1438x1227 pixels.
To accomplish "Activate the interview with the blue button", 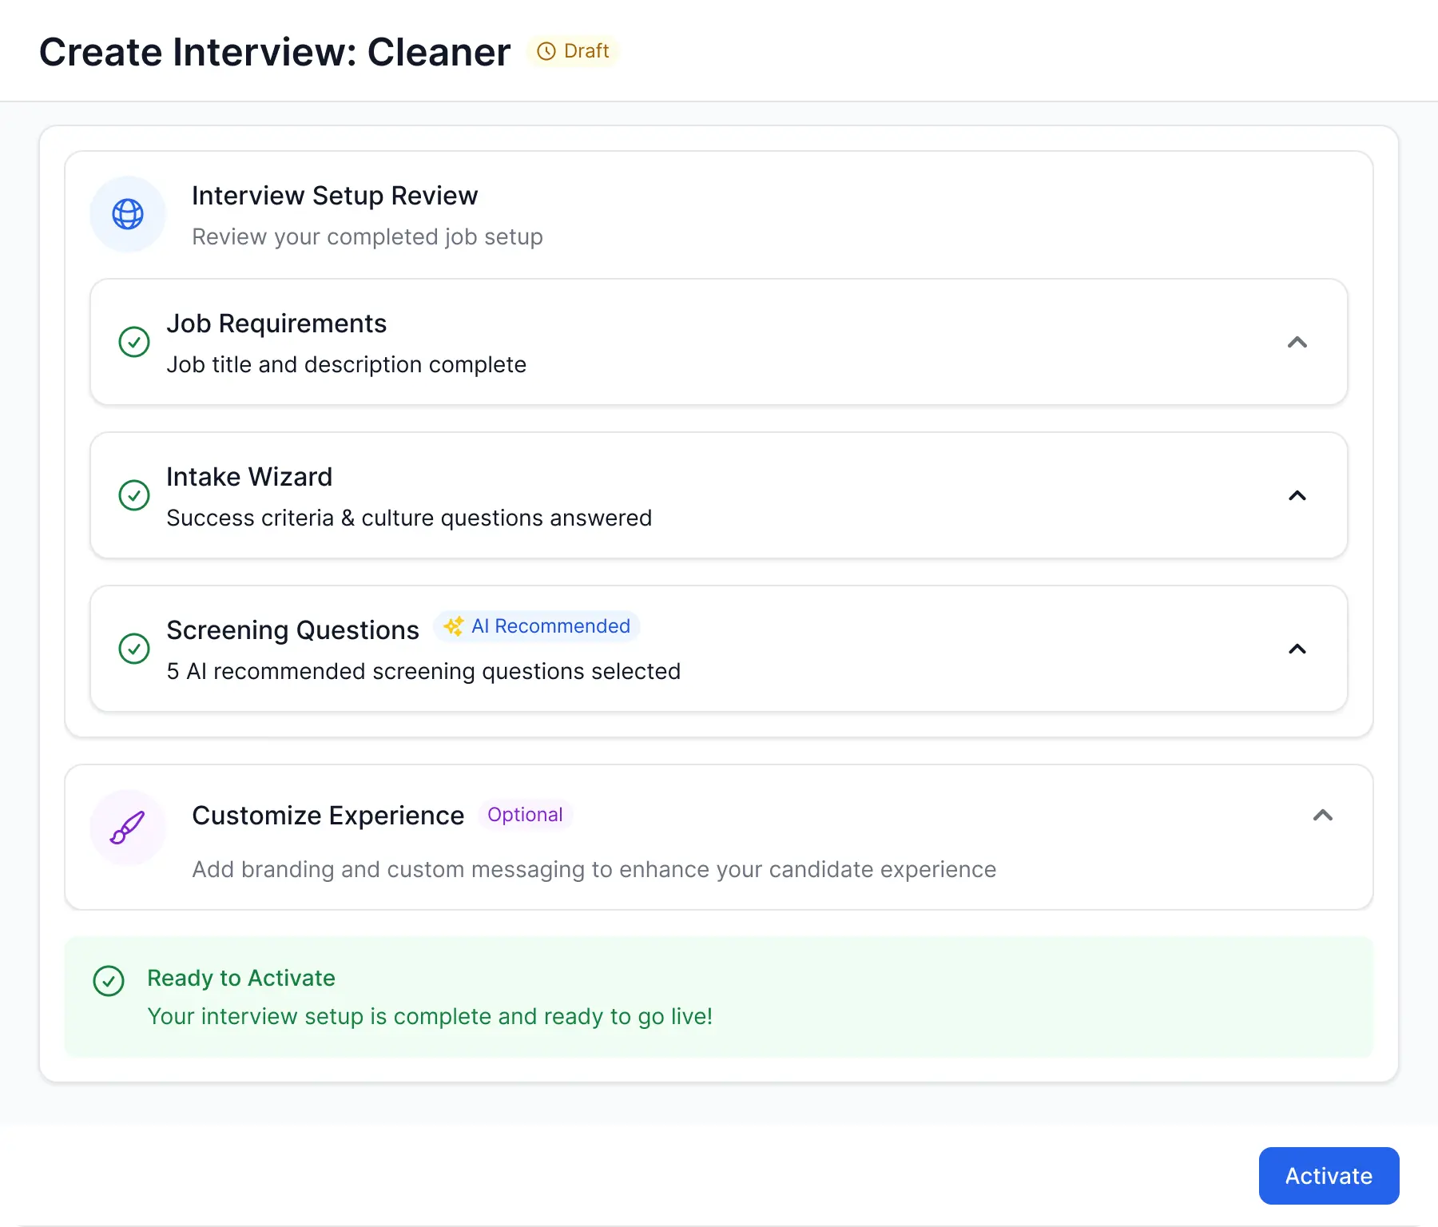I will coord(1329,1176).
